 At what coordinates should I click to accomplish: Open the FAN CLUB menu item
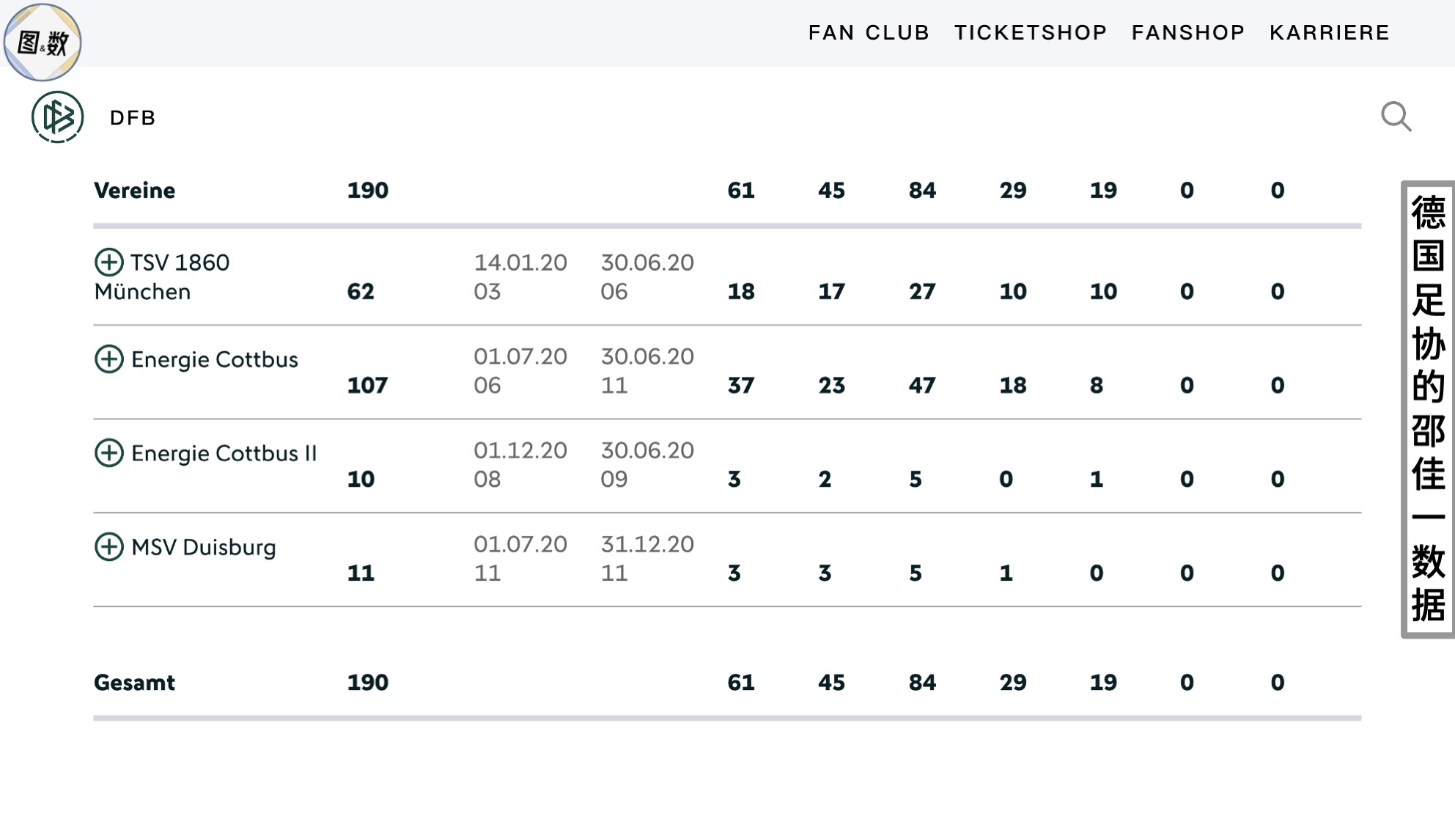(869, 32)
